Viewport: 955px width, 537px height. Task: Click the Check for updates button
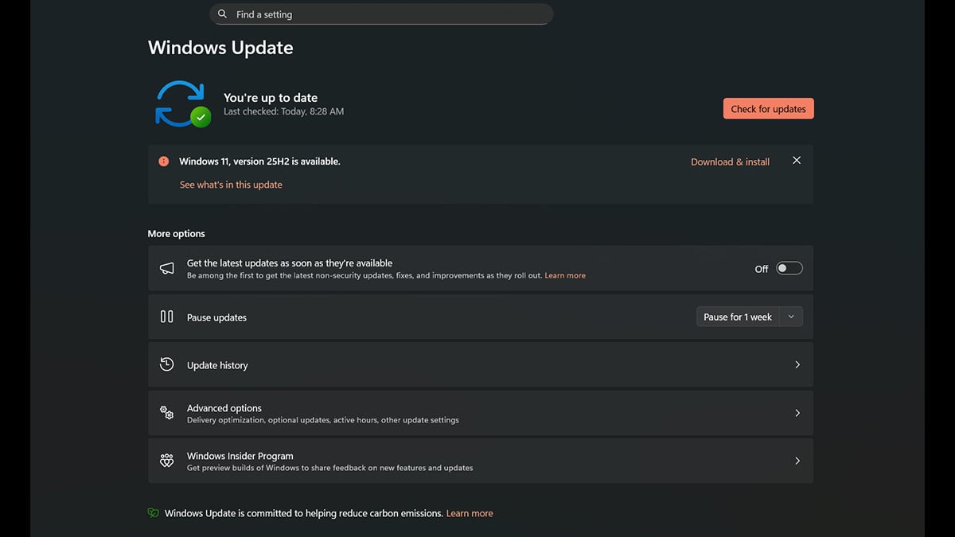[768, 108]
